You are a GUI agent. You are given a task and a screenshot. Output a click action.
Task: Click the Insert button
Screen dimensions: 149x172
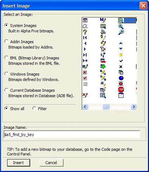point(19,163)
